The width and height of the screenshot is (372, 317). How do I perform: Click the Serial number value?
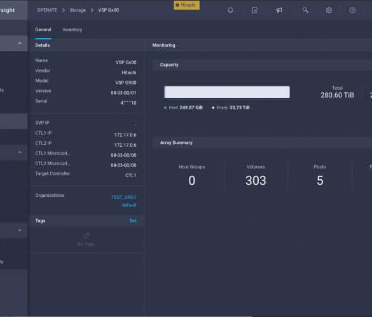point(128,103)
